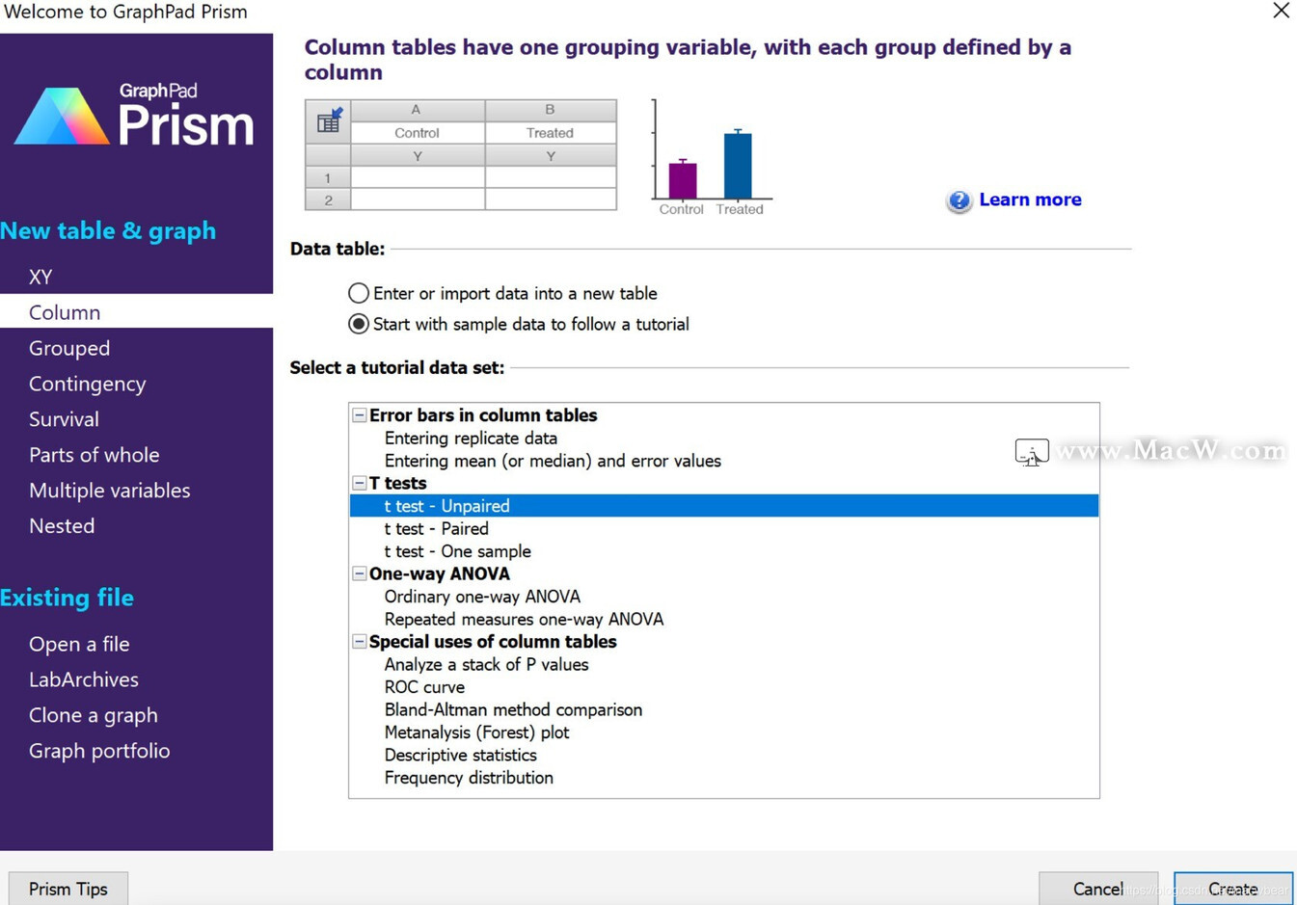Select Metanalysis (Forest) plot data set
Viewport: 1297px width, 905px height.
[x=476, y=732]
